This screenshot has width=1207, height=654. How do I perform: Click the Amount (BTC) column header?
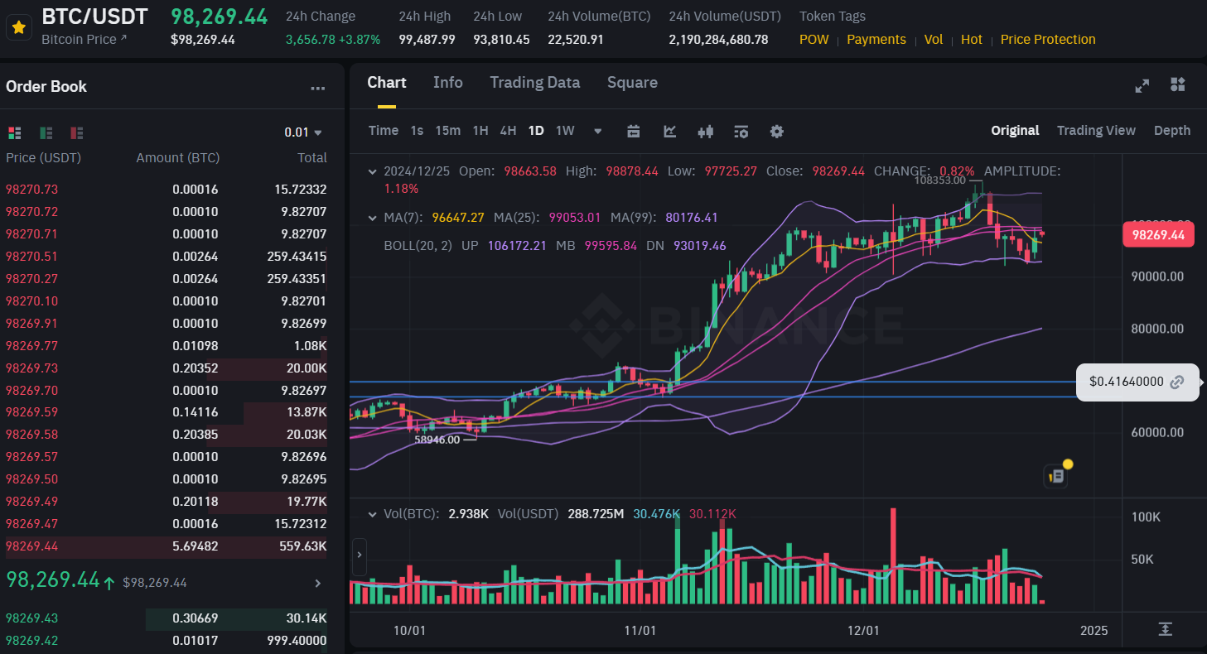pyautogui.click(x=177, y=158)
